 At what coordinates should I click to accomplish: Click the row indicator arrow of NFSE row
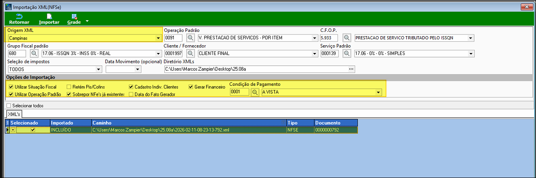coord(7,130)
